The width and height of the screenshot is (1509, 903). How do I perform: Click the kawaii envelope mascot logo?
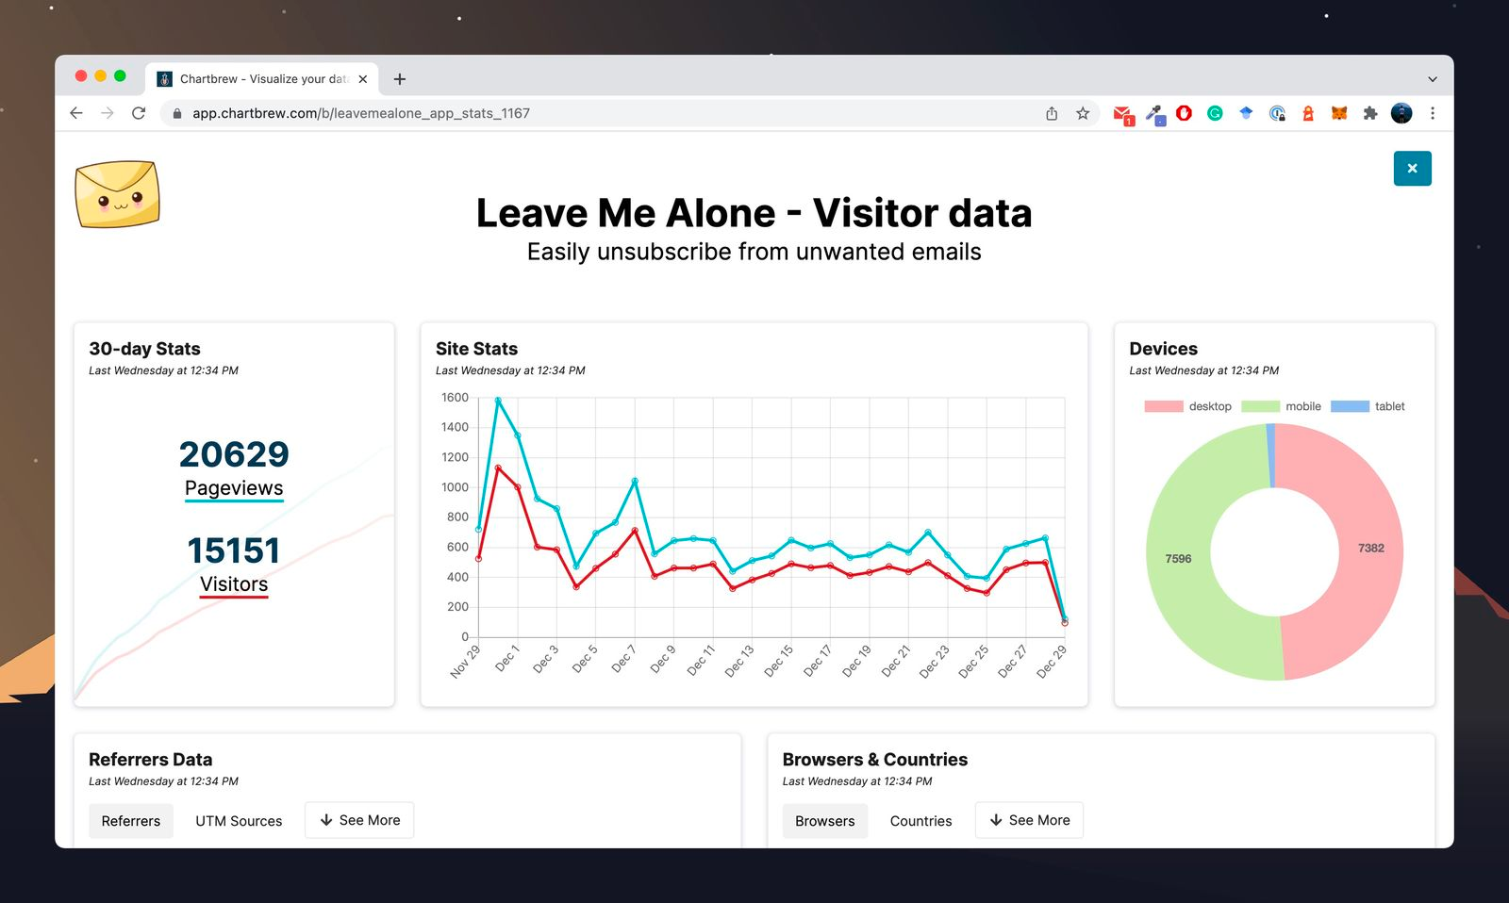click(x=117, y=195)
